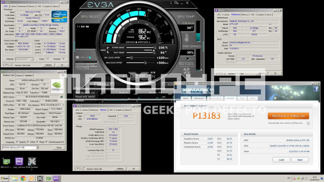Open the Validation tab in GPU-Z
Image resolution: width=324 pixels, height=182 pixels.
[x=28, y=75]
